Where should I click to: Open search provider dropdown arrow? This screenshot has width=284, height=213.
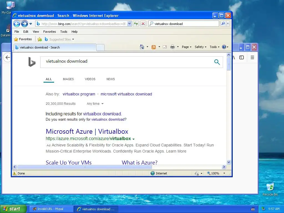click(228, 24)
